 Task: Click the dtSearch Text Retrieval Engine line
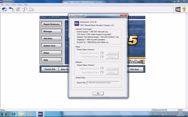pos(98,37)
